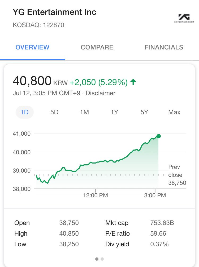The height and width of the screenshot is (267, 199).
Task: Click the 12:00 PM chart time marker
Action: pos(96,195)
